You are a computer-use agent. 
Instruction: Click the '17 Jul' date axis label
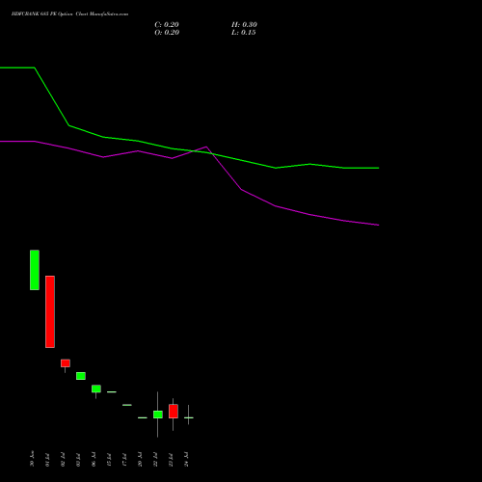[x=124, y=460]
